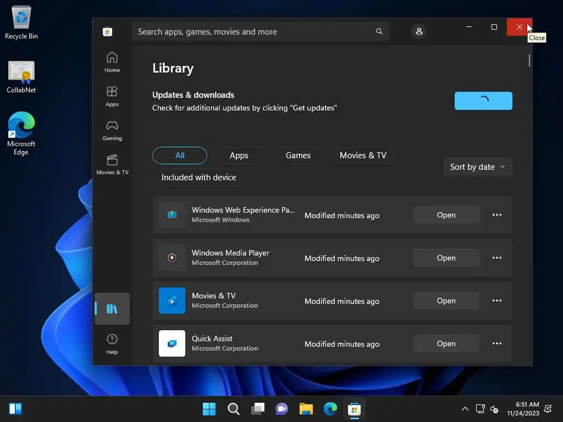Image resolution: width=563 pixels, height=422 pixels.
Task: Open Chat app from taskbar
Action: click(282, 409)
